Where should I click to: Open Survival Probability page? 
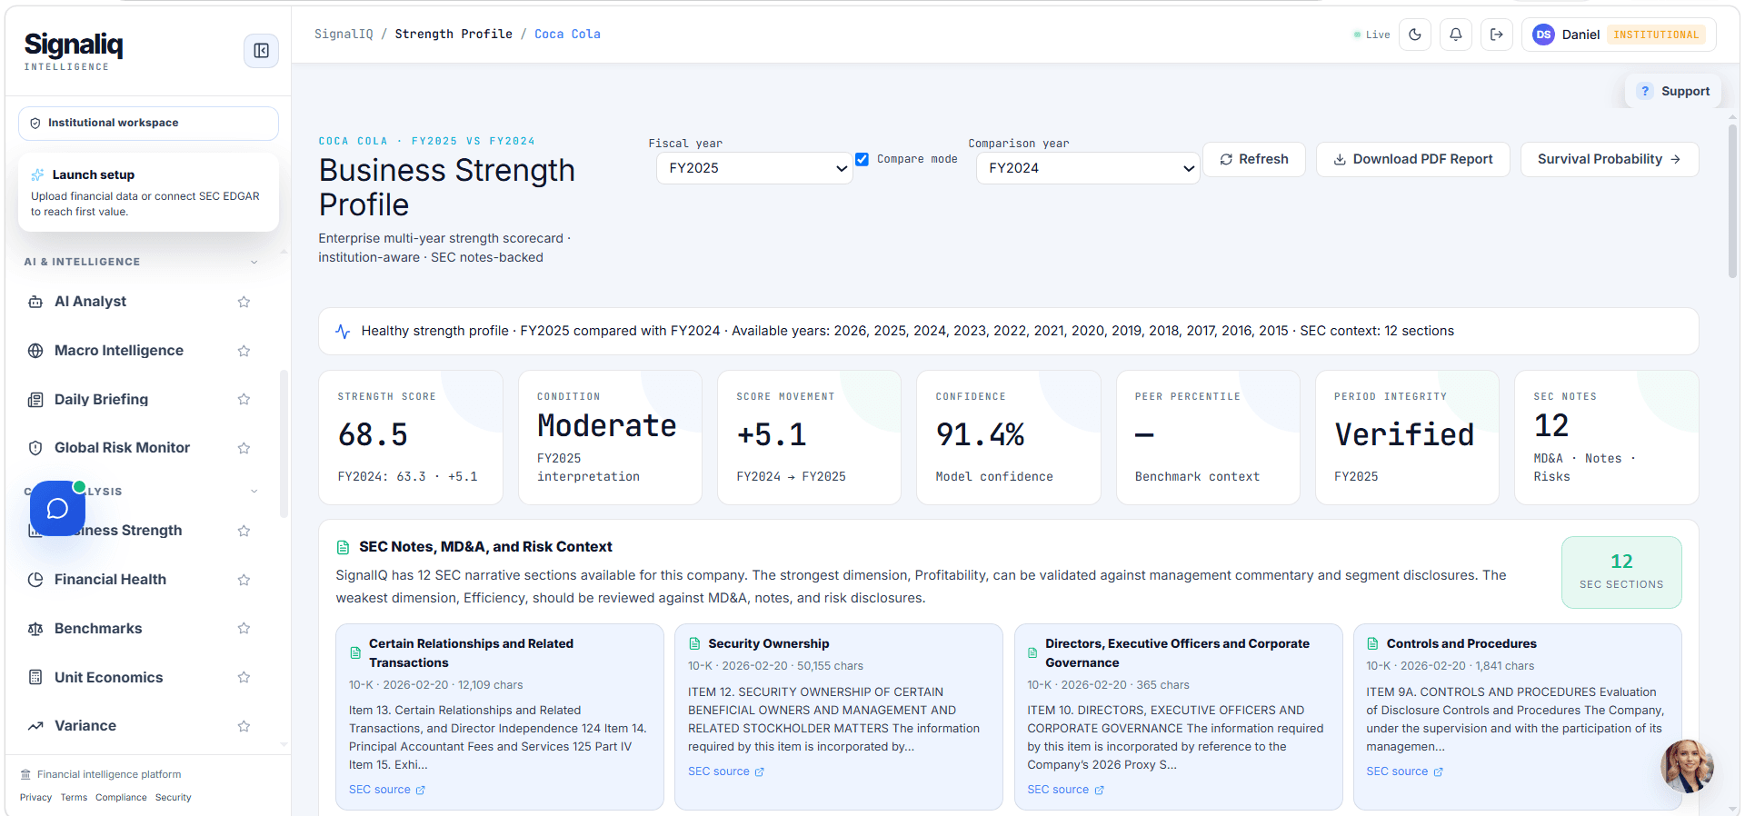1610,160
